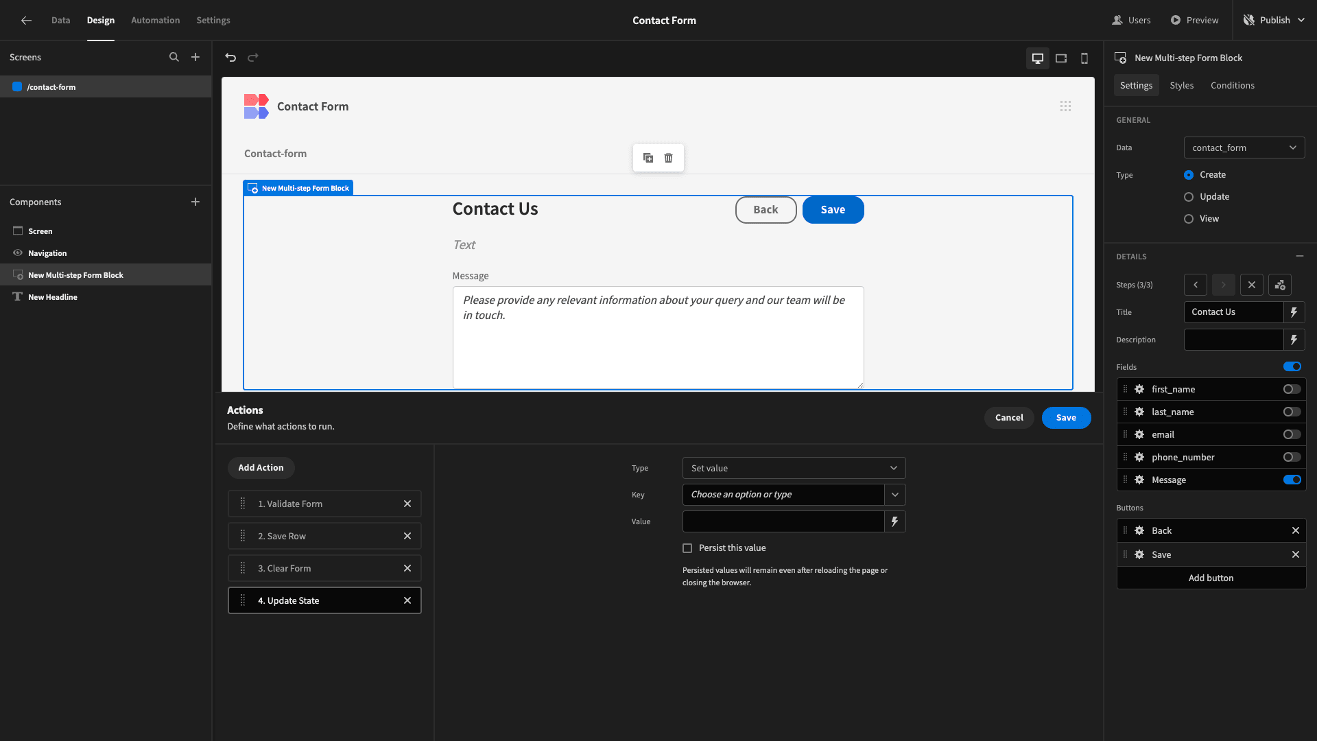
Task: Click the tablet view icon
Action: [x=1061, y=58]
